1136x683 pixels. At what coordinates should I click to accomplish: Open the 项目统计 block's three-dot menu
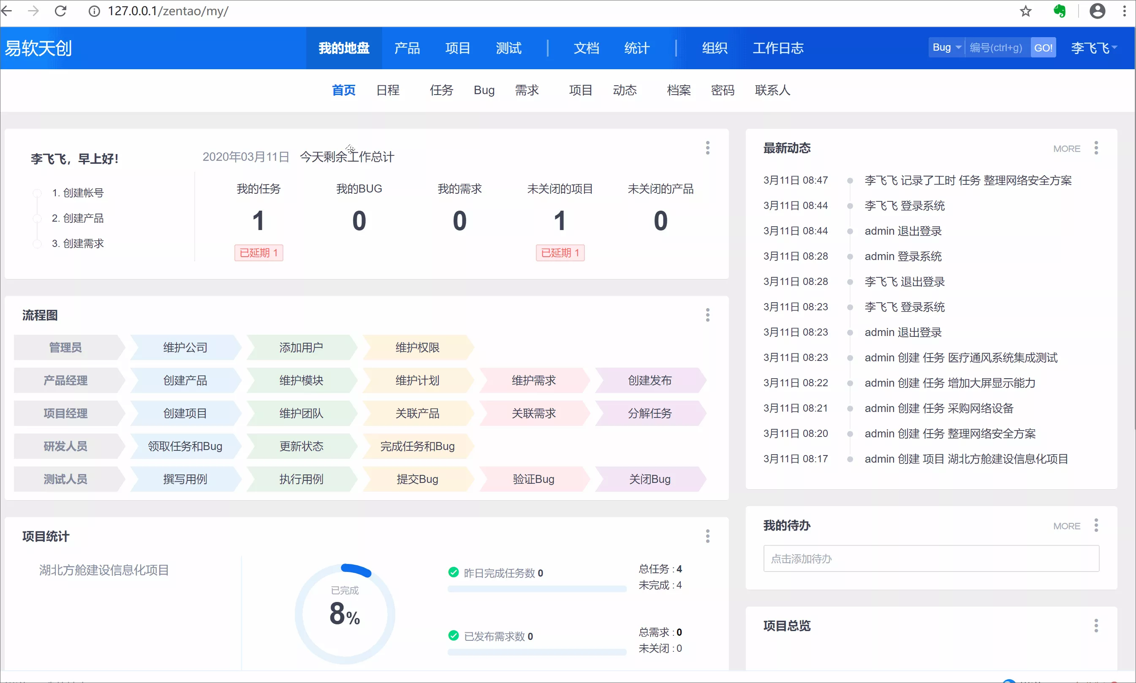pyautogui.click(x=707, y=536)
